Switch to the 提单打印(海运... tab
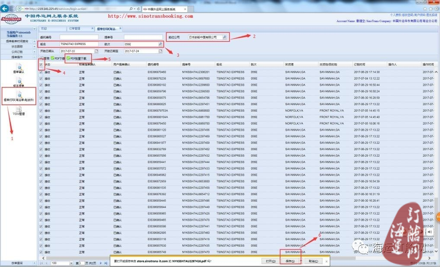Viewport: 440px width, 267px height. [x=109, y=29]
